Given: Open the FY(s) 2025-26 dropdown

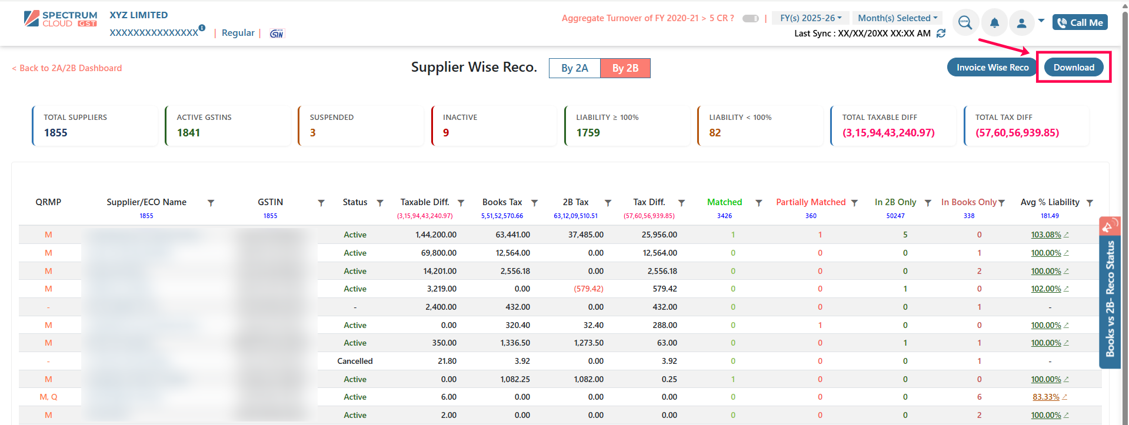Looking at the screenshot, I should 811,18.
